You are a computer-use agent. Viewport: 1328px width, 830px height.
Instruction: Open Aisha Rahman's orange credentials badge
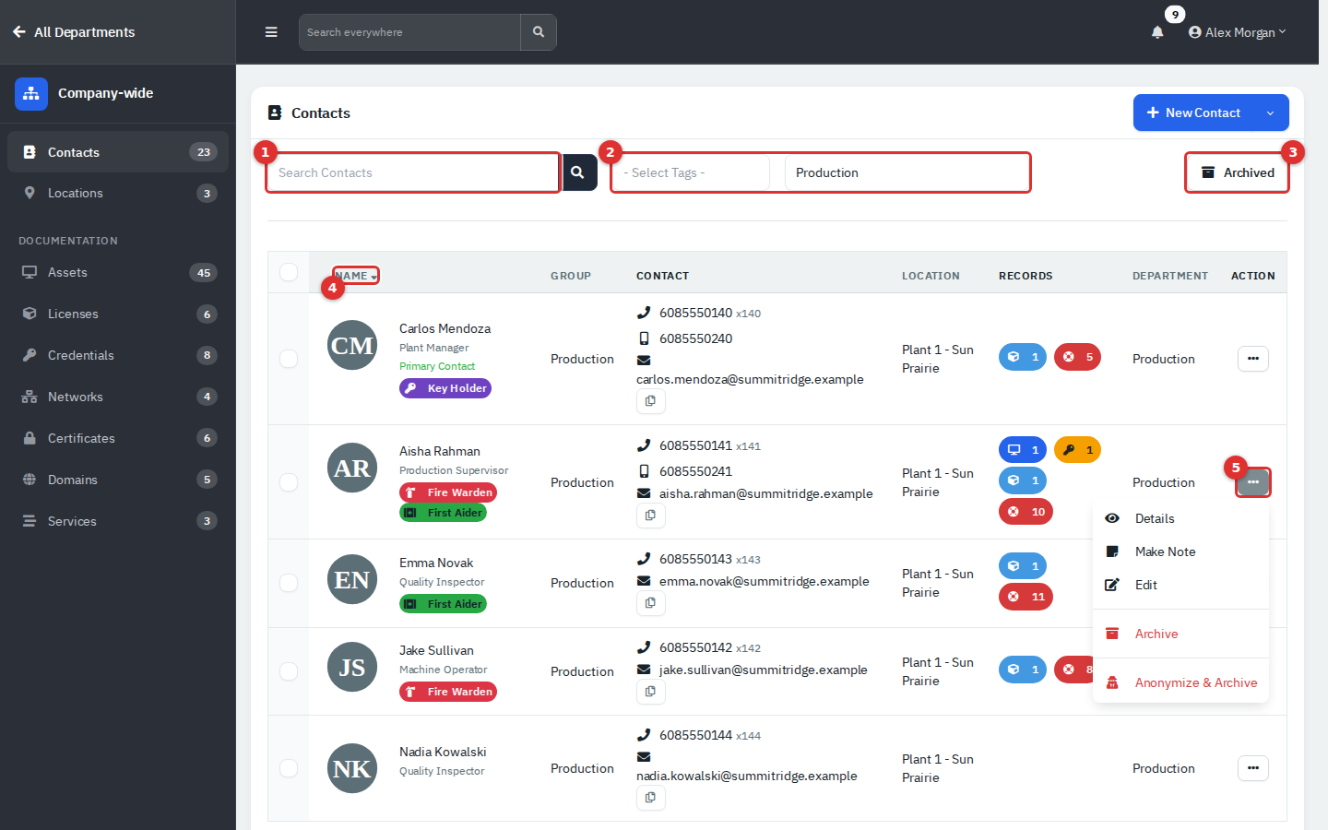1077,450
